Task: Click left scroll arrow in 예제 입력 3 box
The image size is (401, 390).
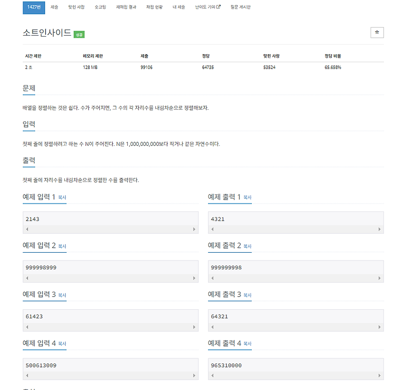Action: (27, 327)
